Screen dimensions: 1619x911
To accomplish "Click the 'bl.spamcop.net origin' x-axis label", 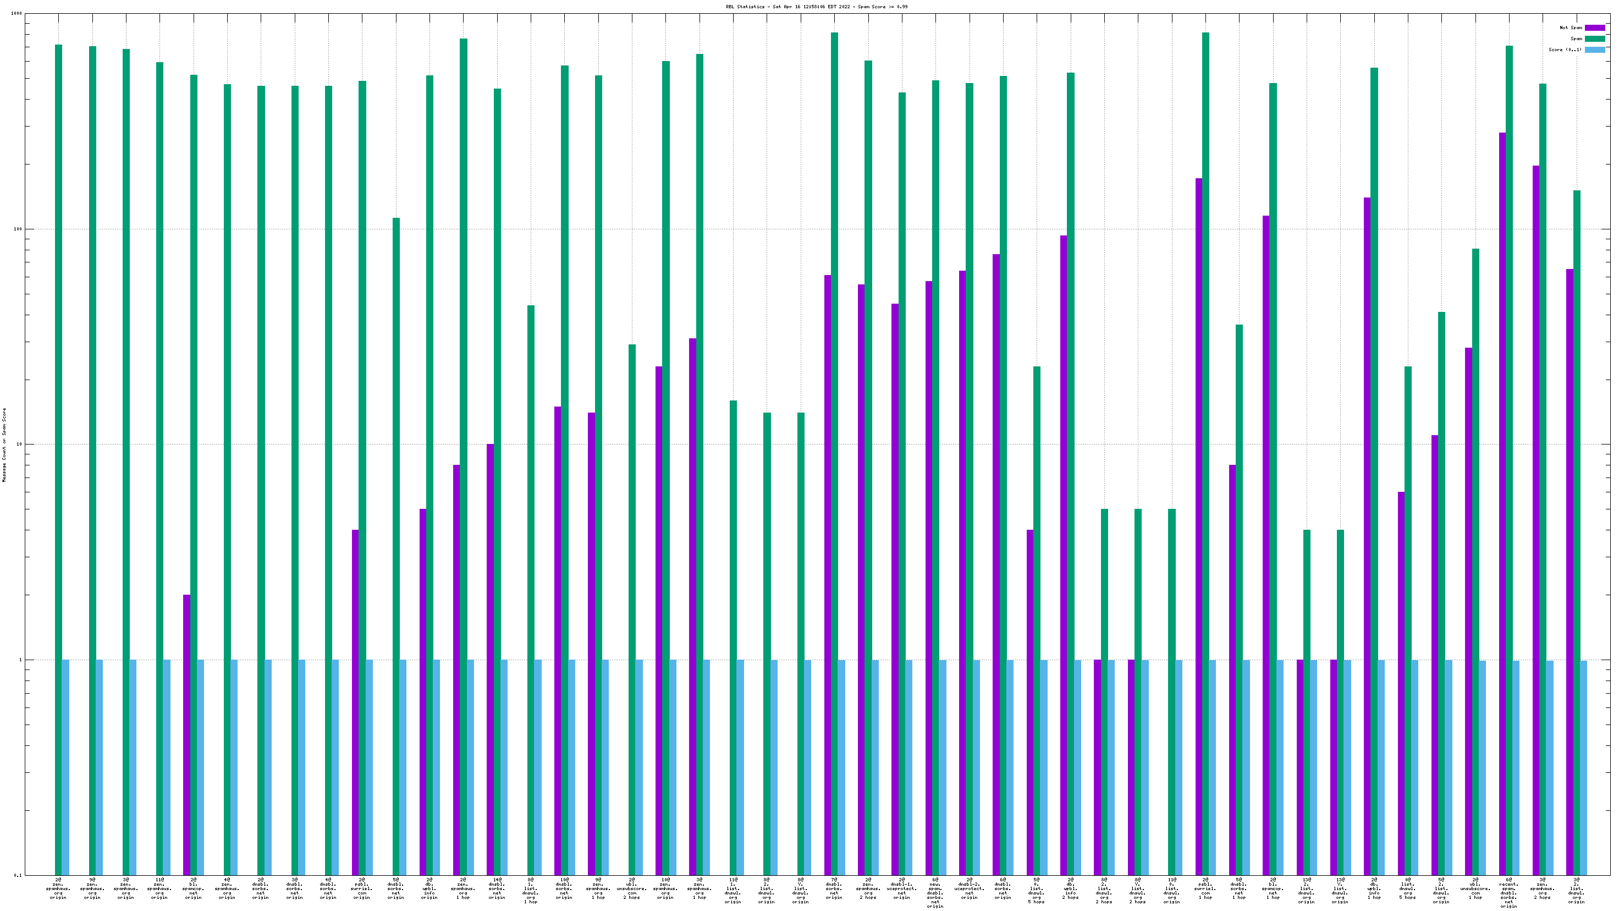I will pyautogui.click(x=193, y=889).
